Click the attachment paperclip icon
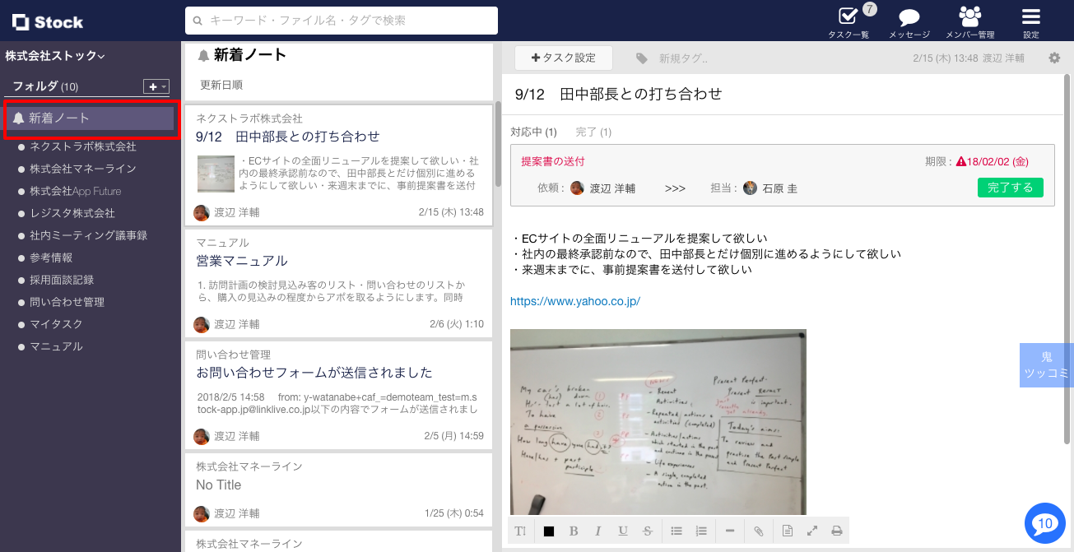Viewport: 1074px width, 552px height. pyautogui.click(x=759, y=531)
